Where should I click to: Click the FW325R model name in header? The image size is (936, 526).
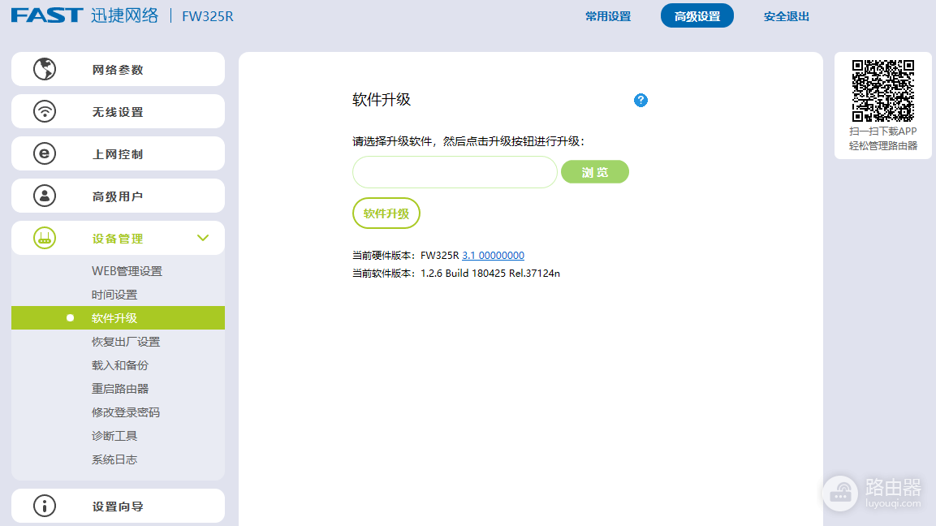(208, 17)
